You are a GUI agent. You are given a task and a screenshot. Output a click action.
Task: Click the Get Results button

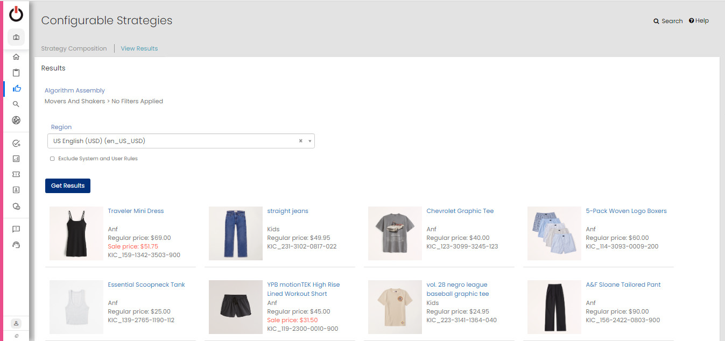pos(68,186)
